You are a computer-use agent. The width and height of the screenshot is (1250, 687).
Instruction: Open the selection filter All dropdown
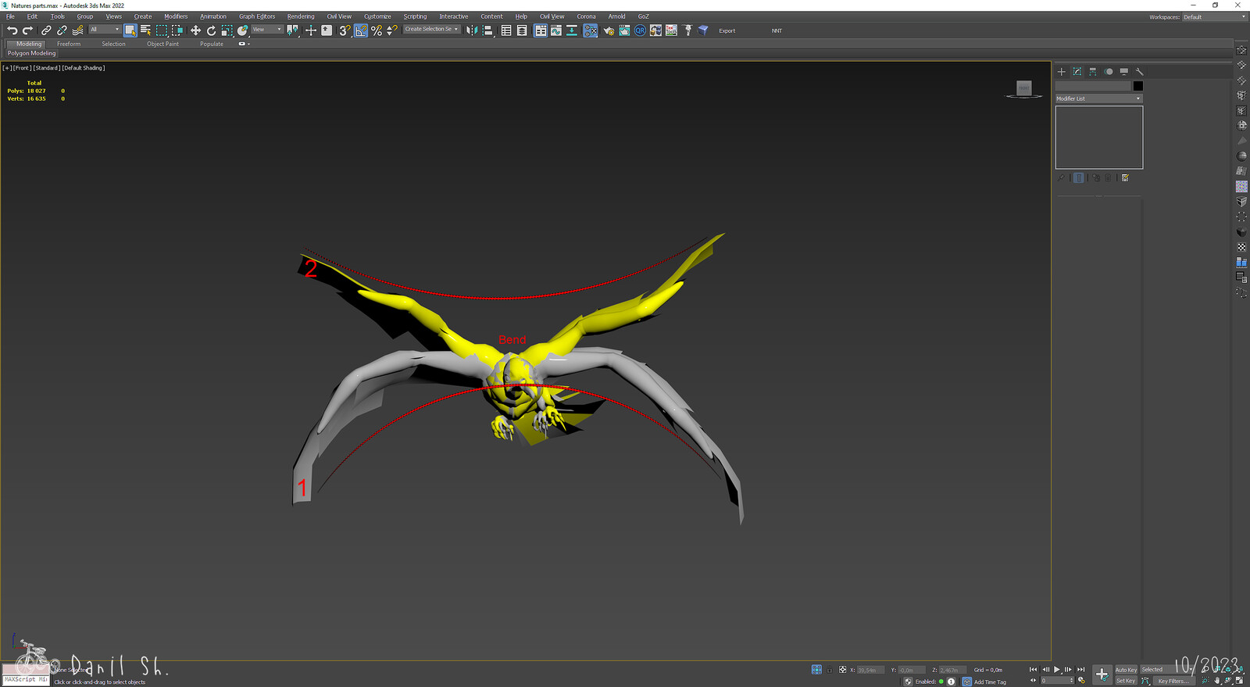coord(104,30)
